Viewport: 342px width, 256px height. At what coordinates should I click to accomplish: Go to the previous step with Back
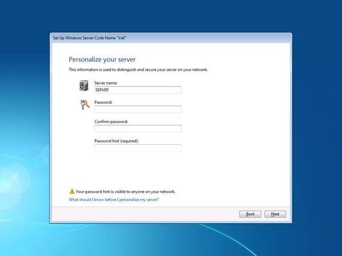click(250, 214)
